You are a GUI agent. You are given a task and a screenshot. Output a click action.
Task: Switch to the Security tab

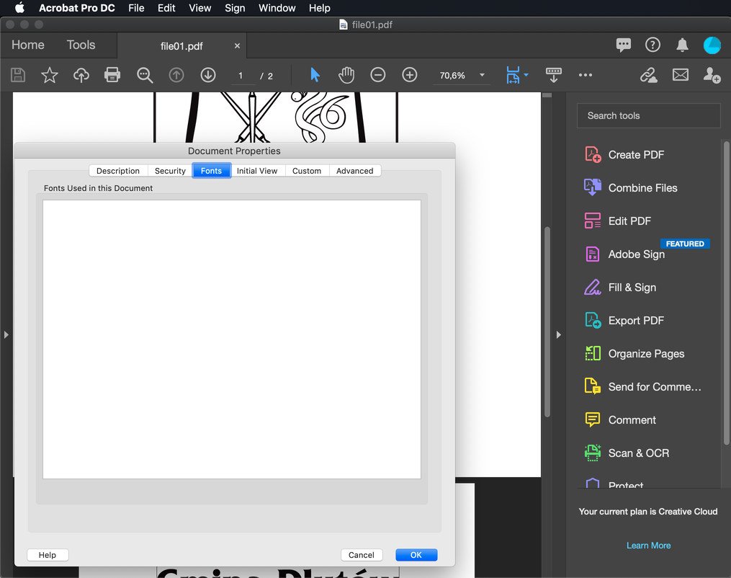[170, 171]
